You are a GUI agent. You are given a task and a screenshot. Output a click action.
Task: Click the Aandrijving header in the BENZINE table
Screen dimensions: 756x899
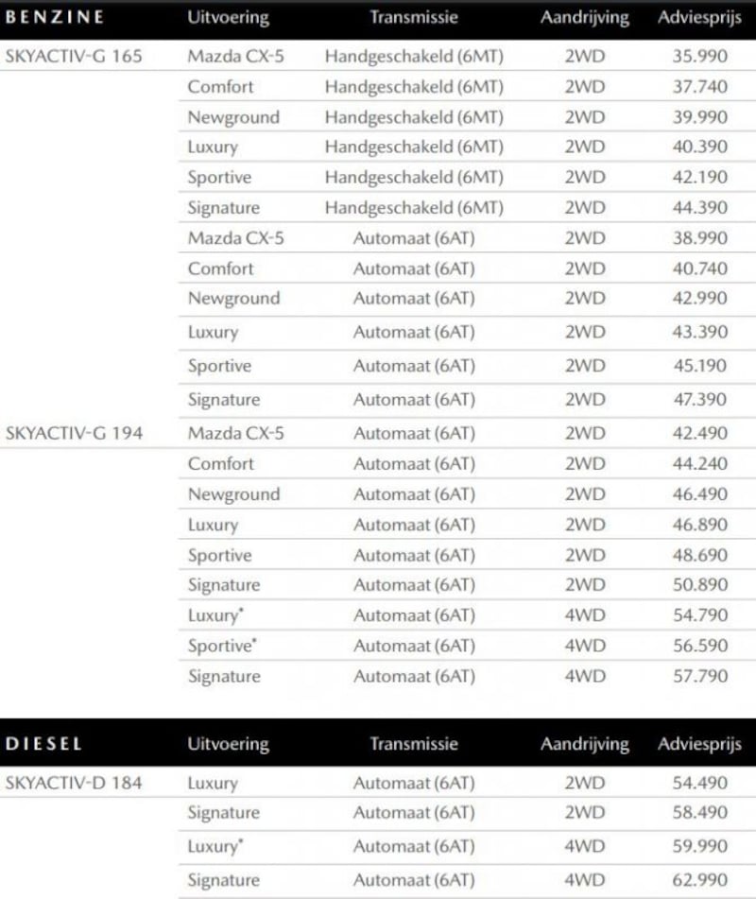[x=585, y=18]
